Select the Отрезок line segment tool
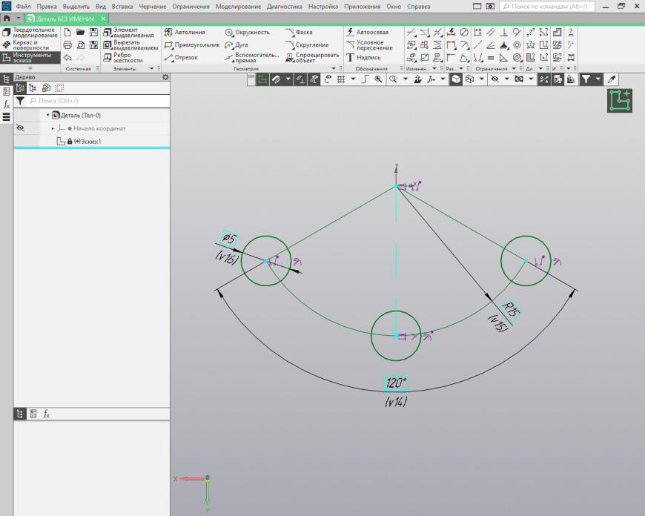This screenshot has height=516, width=645. click(x=182, y=57)
